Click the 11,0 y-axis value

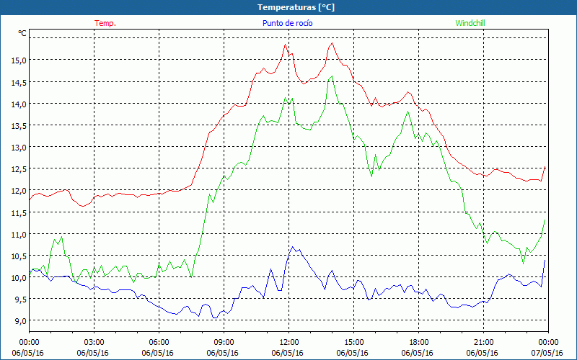[x=19, y=235]
